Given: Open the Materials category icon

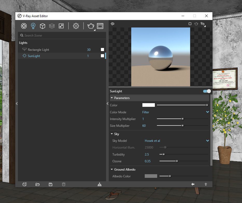Looking at the screenshot, I should (24, 26).
